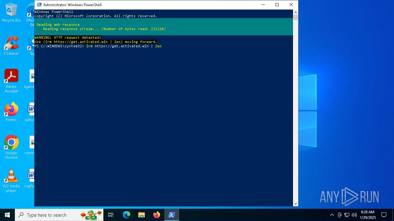Maximize the PowerShell window
Viewport: 394px width, 221px height.
click(277, 5)
